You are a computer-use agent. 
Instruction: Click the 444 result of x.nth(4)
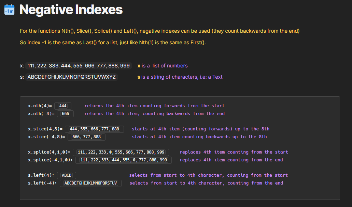(x=63, y=106)
